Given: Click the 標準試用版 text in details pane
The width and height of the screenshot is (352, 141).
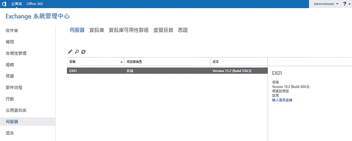Looking at the screenshot, I should (281, 91).
